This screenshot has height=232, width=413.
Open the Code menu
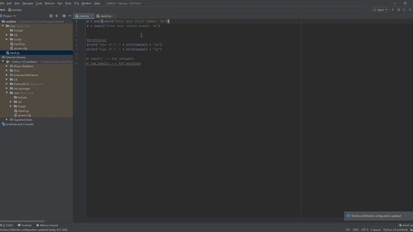click(x=39, y=3)
